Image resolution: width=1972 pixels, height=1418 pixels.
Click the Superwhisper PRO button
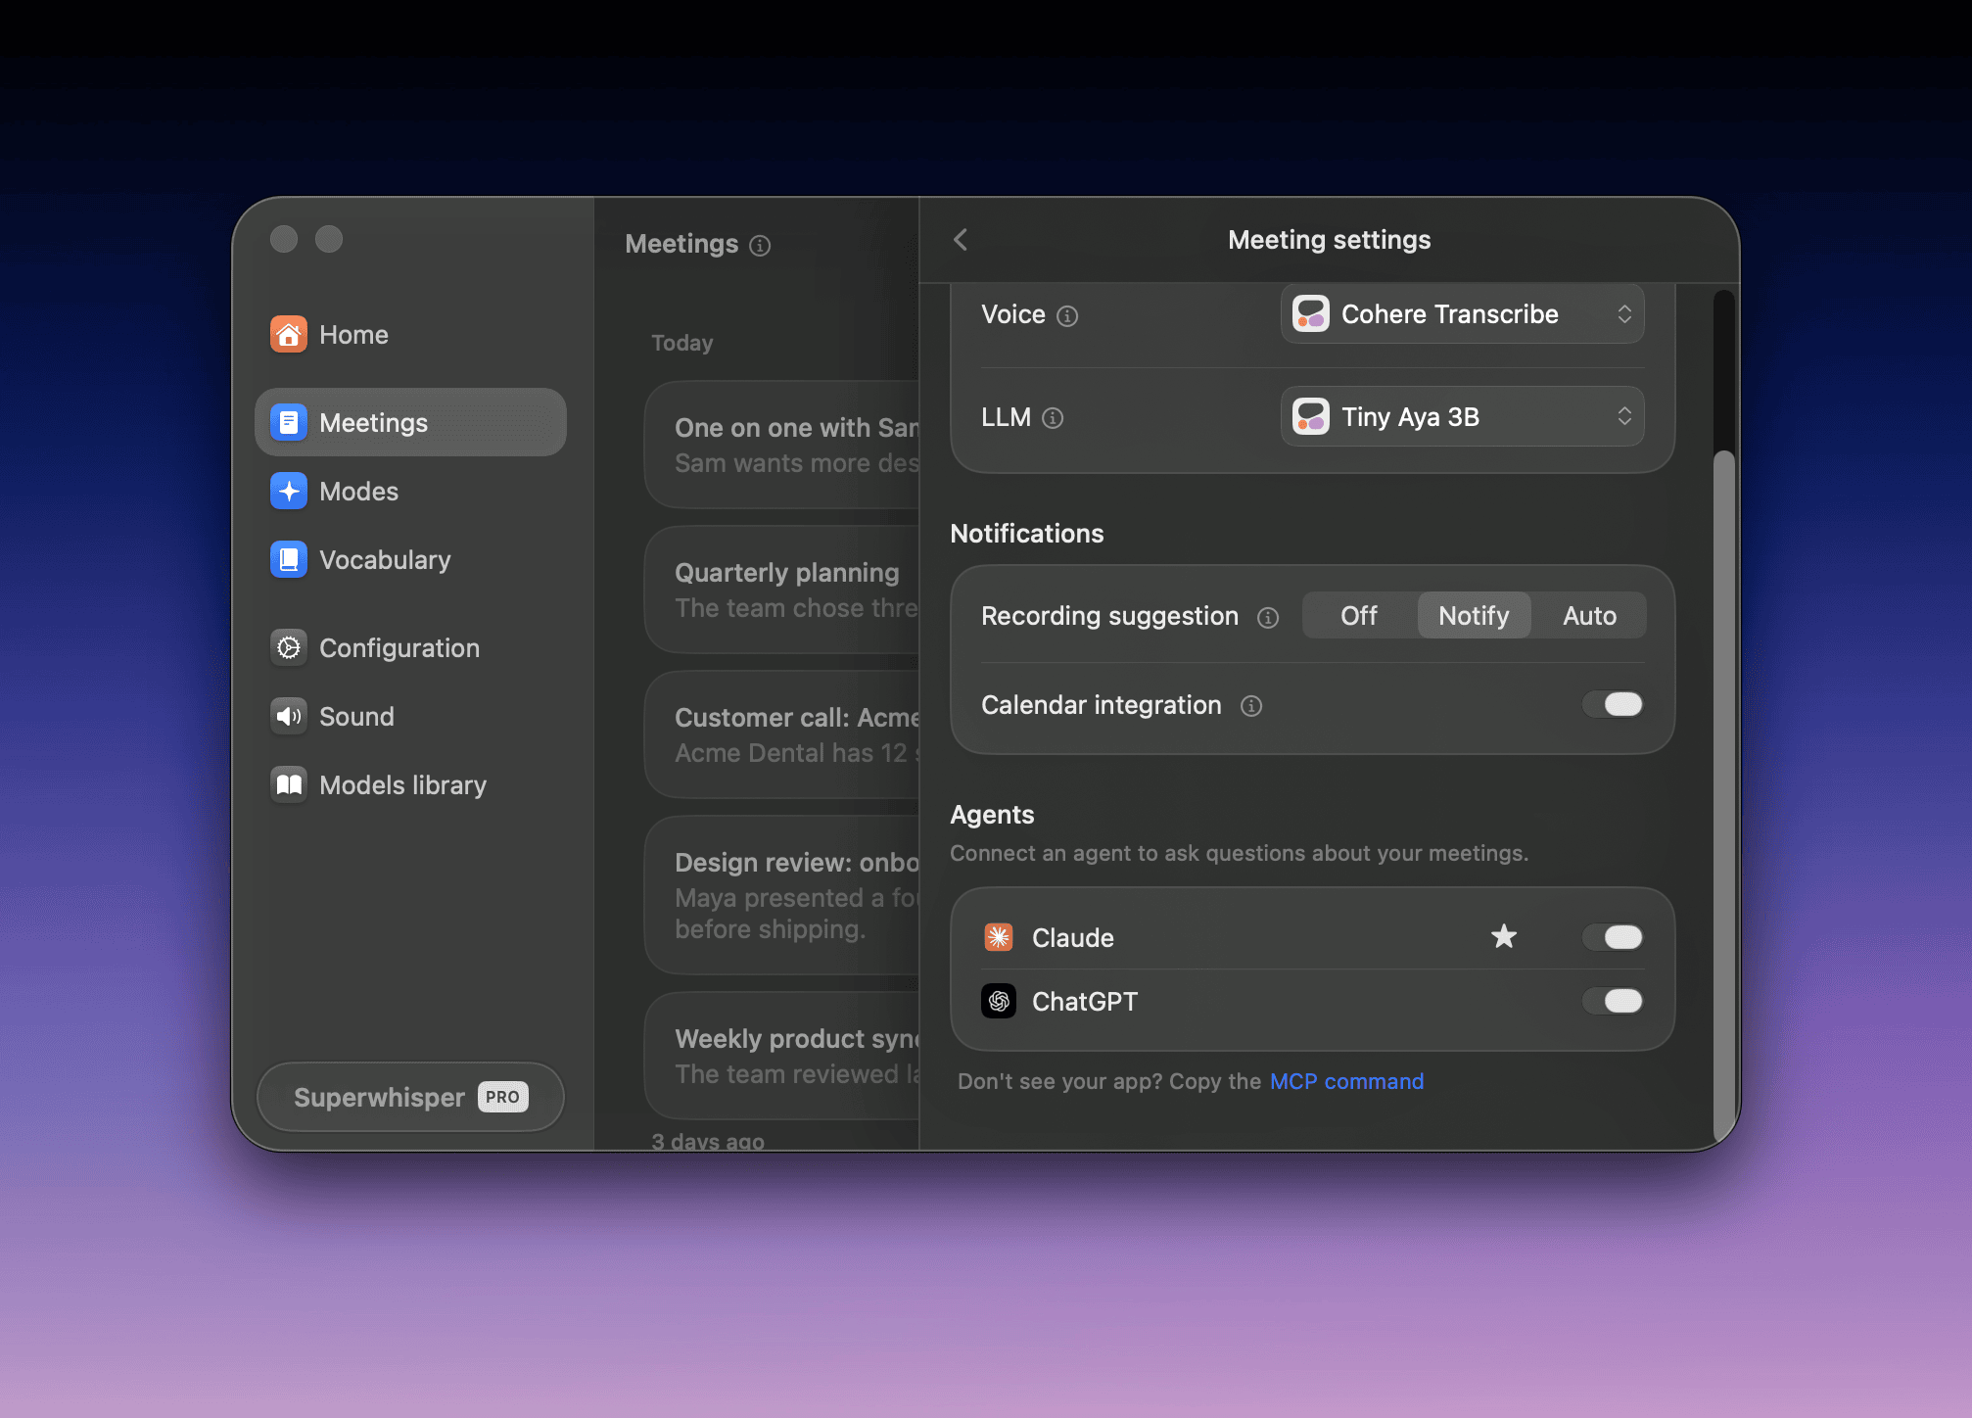[x=410, y=1097]
